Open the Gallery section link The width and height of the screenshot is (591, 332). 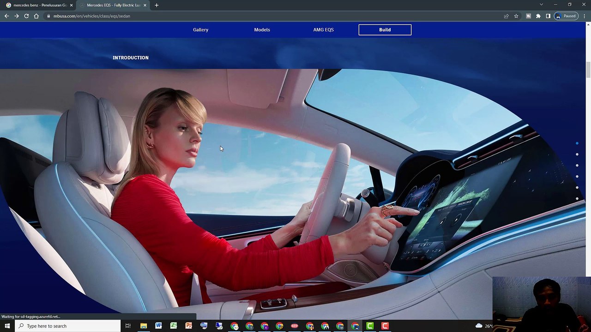pyautogui.click(x=200, y=30)
